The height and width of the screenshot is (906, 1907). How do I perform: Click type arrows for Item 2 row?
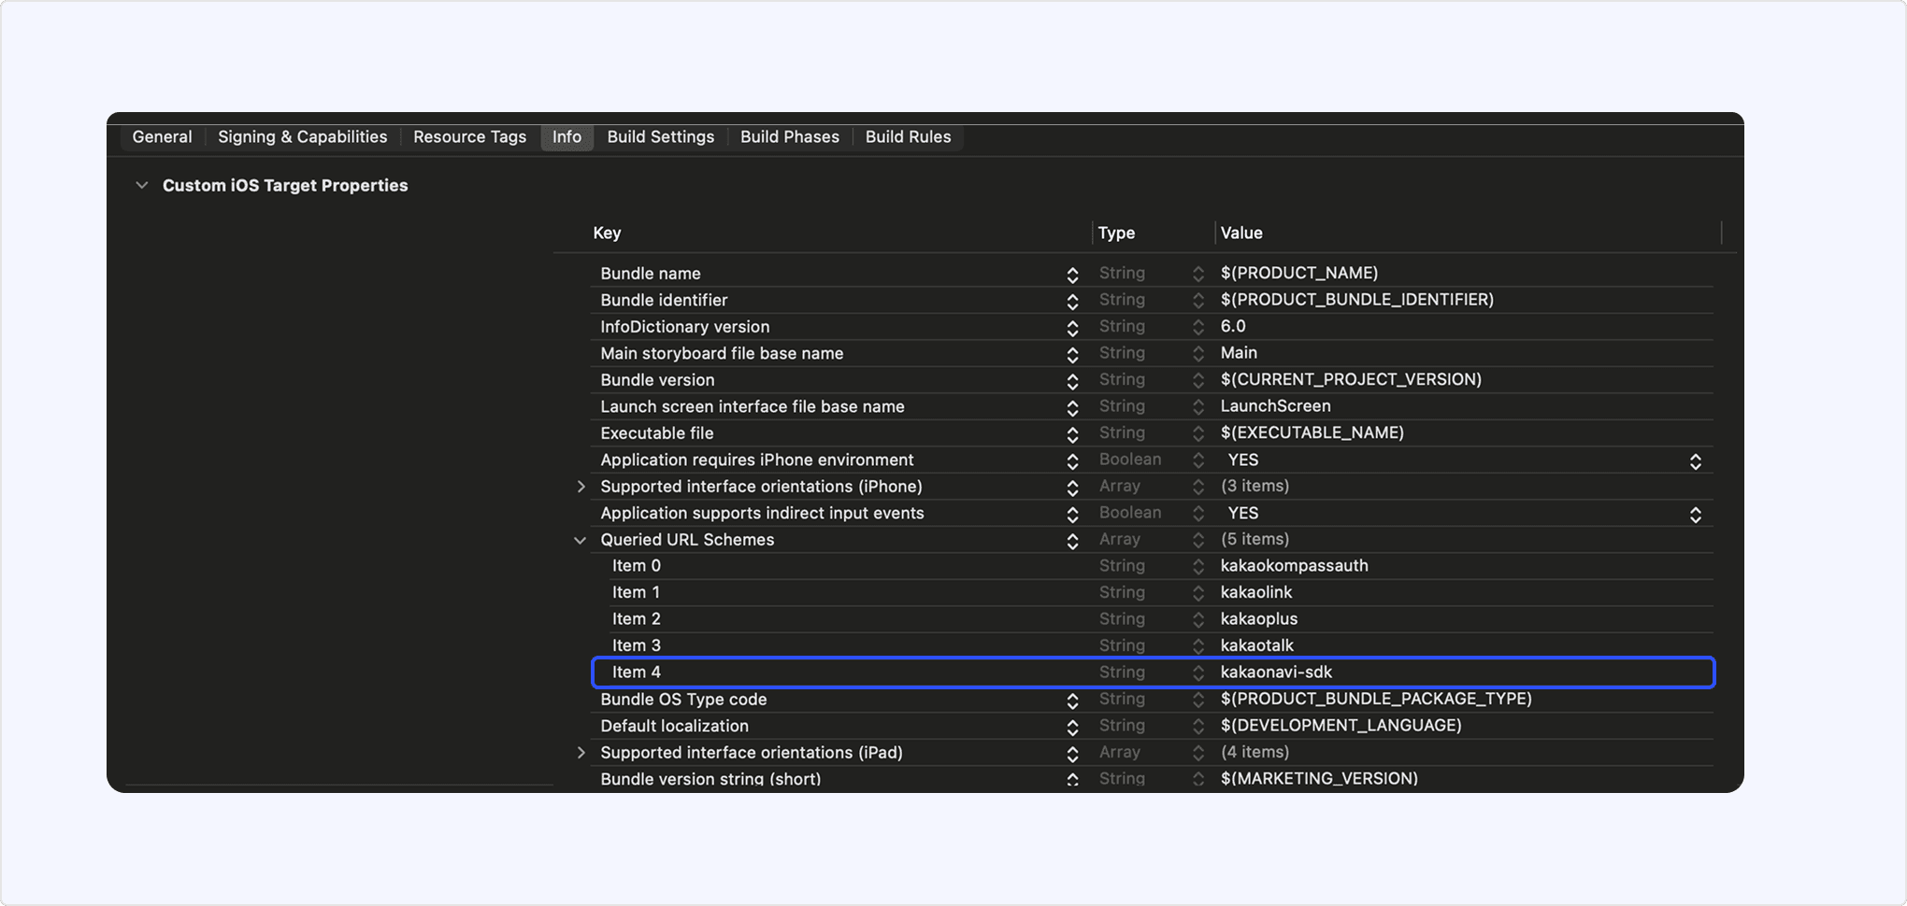coord(1197,619)
